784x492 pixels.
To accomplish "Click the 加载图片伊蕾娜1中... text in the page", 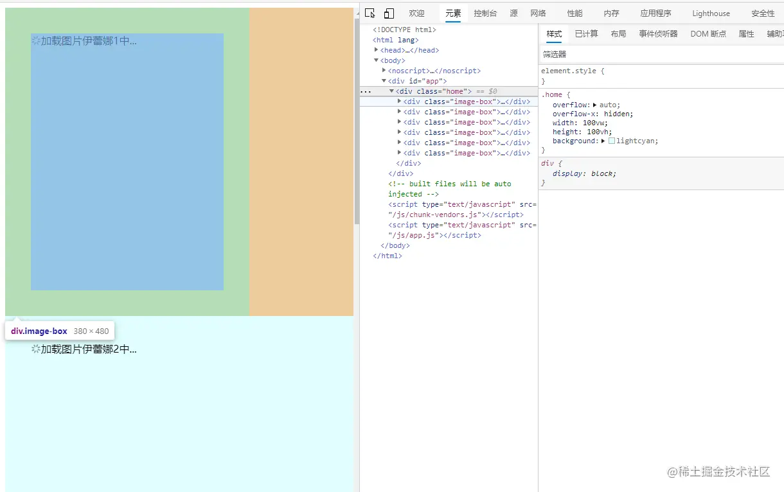I will pyautogui.click(x=89, y=40).
